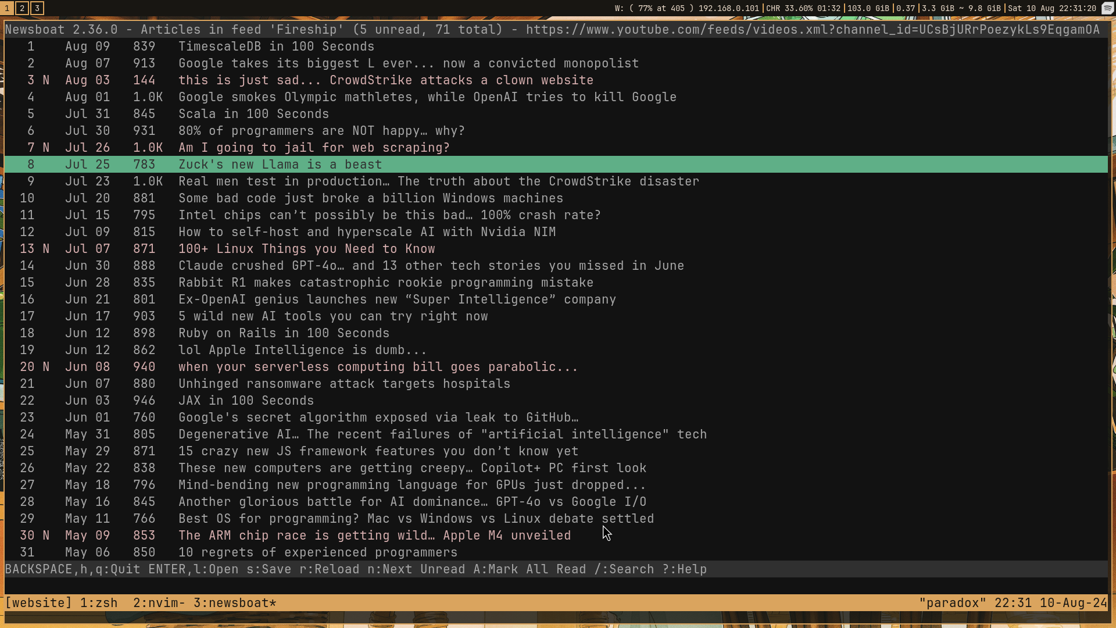Image resolution: width=1116 pixels, height=628 pixels.
Task: Select tmux window 1:zsh
Action: pos(99,603)
